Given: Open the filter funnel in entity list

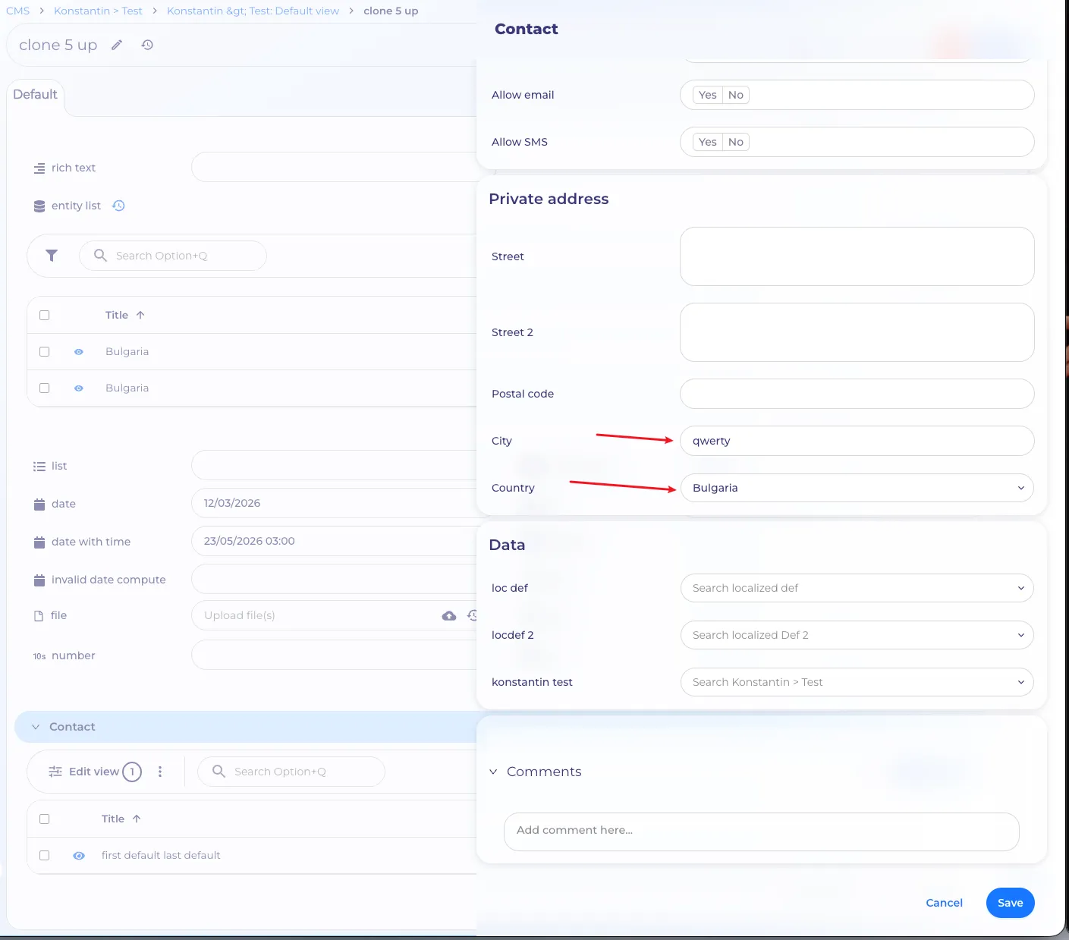Looking at the screenshot, I should point(52,256).
